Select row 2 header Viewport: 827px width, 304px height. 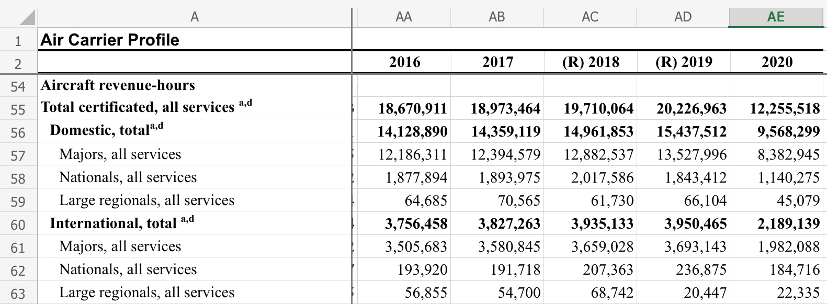pyautogui.click(x=18, y=63)
